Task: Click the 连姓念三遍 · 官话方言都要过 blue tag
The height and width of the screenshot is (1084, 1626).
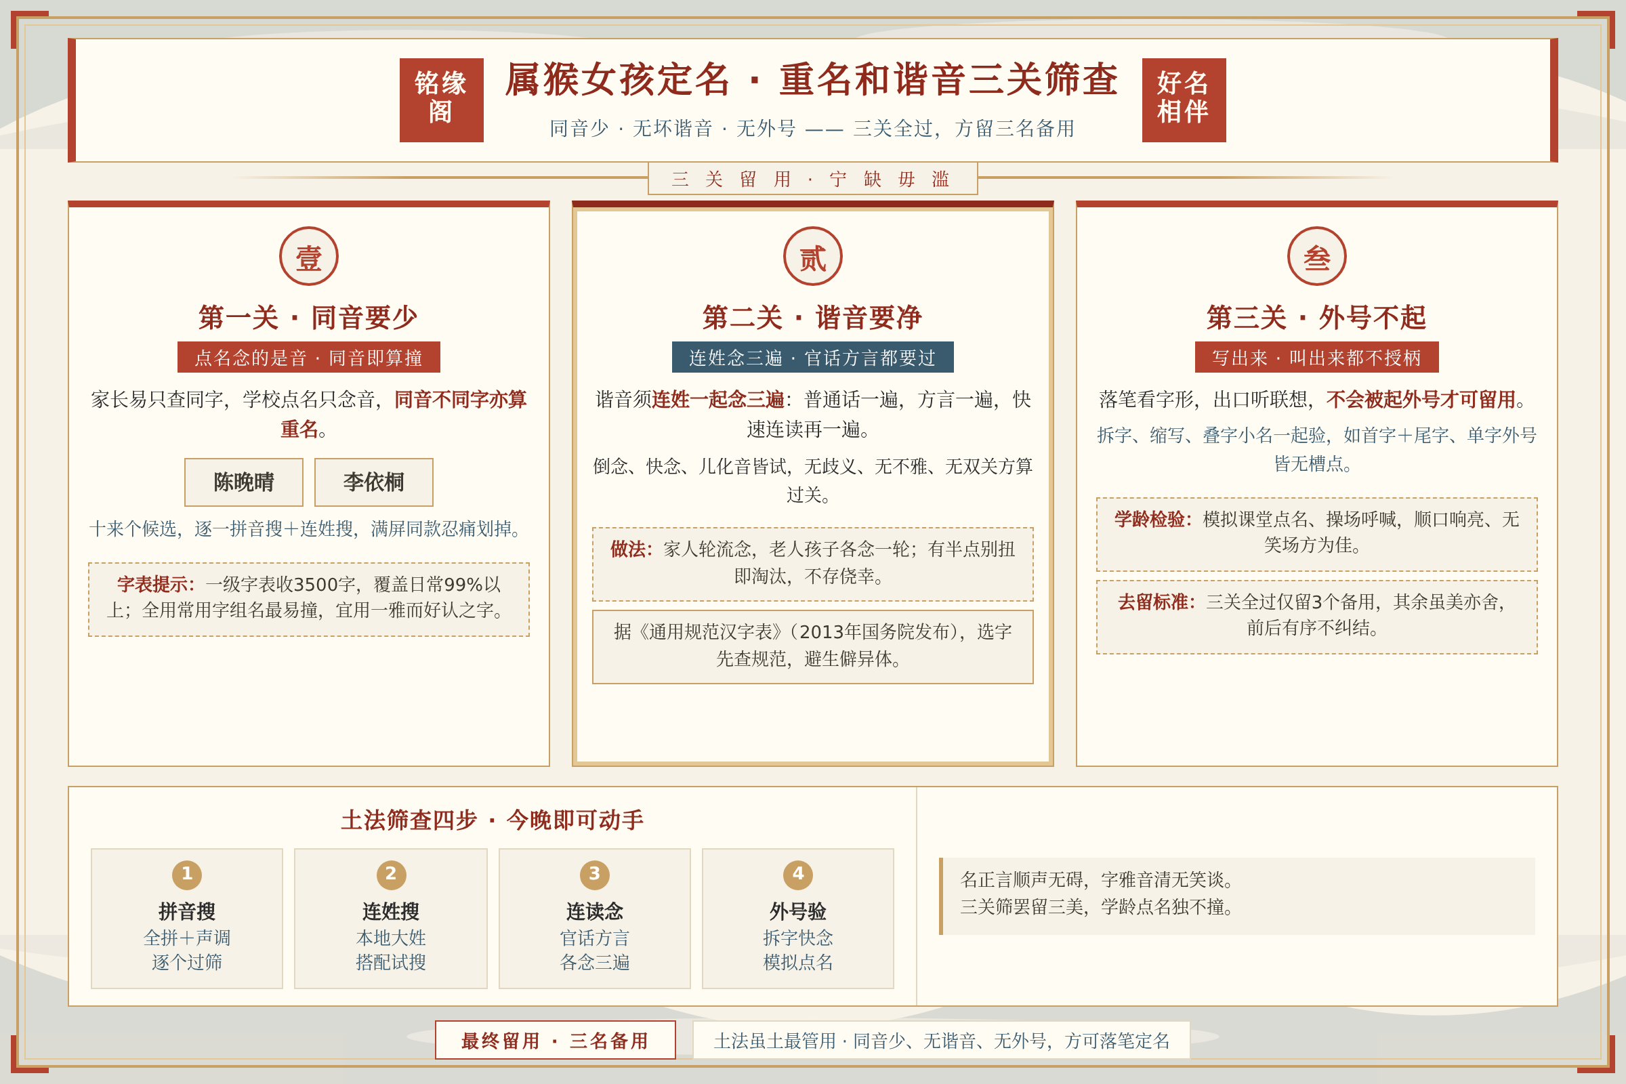Action: [x=812, y=358]
